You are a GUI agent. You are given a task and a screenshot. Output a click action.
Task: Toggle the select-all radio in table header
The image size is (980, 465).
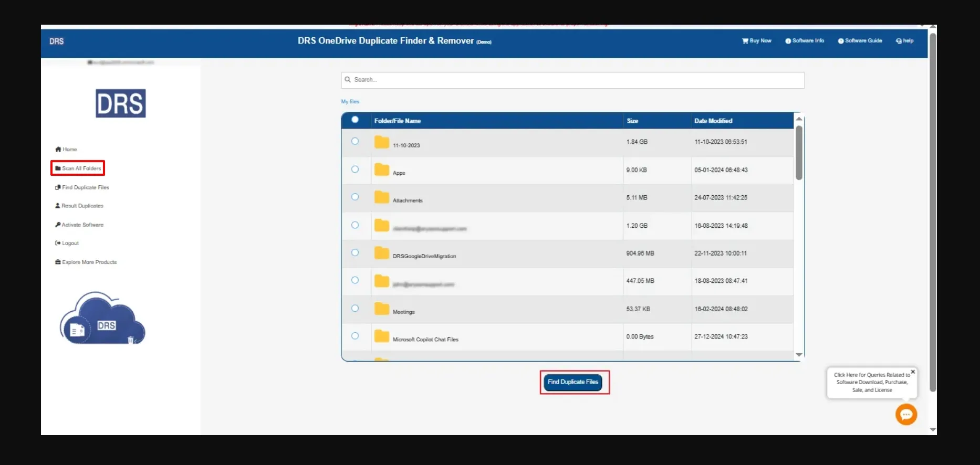pyautogui.click(x=355, y=120)
